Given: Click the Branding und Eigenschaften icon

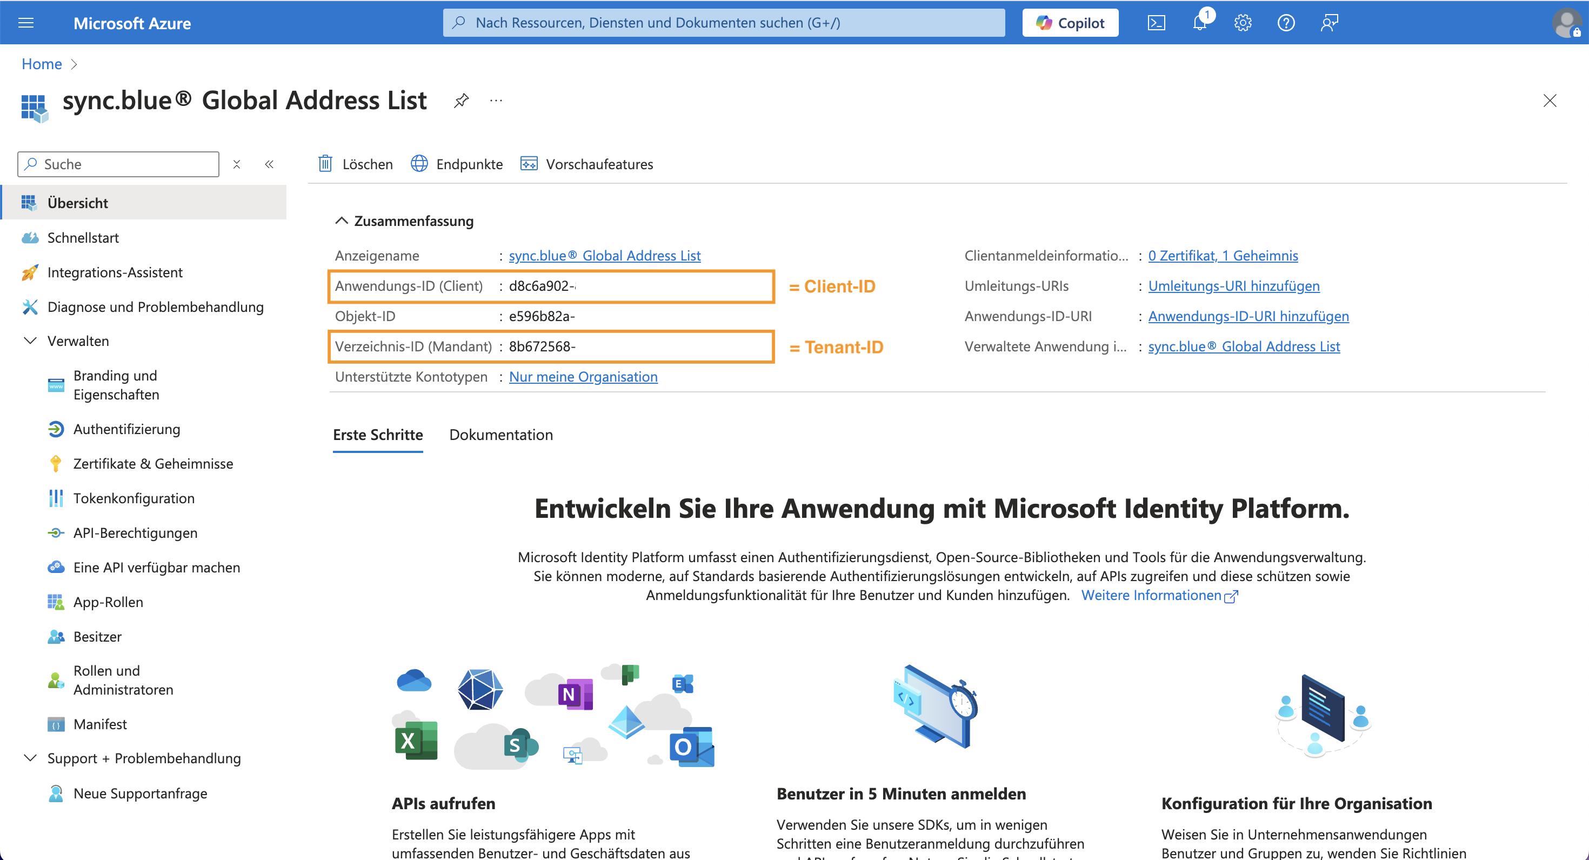Looking at the screenshot, I should pos(56,385).
